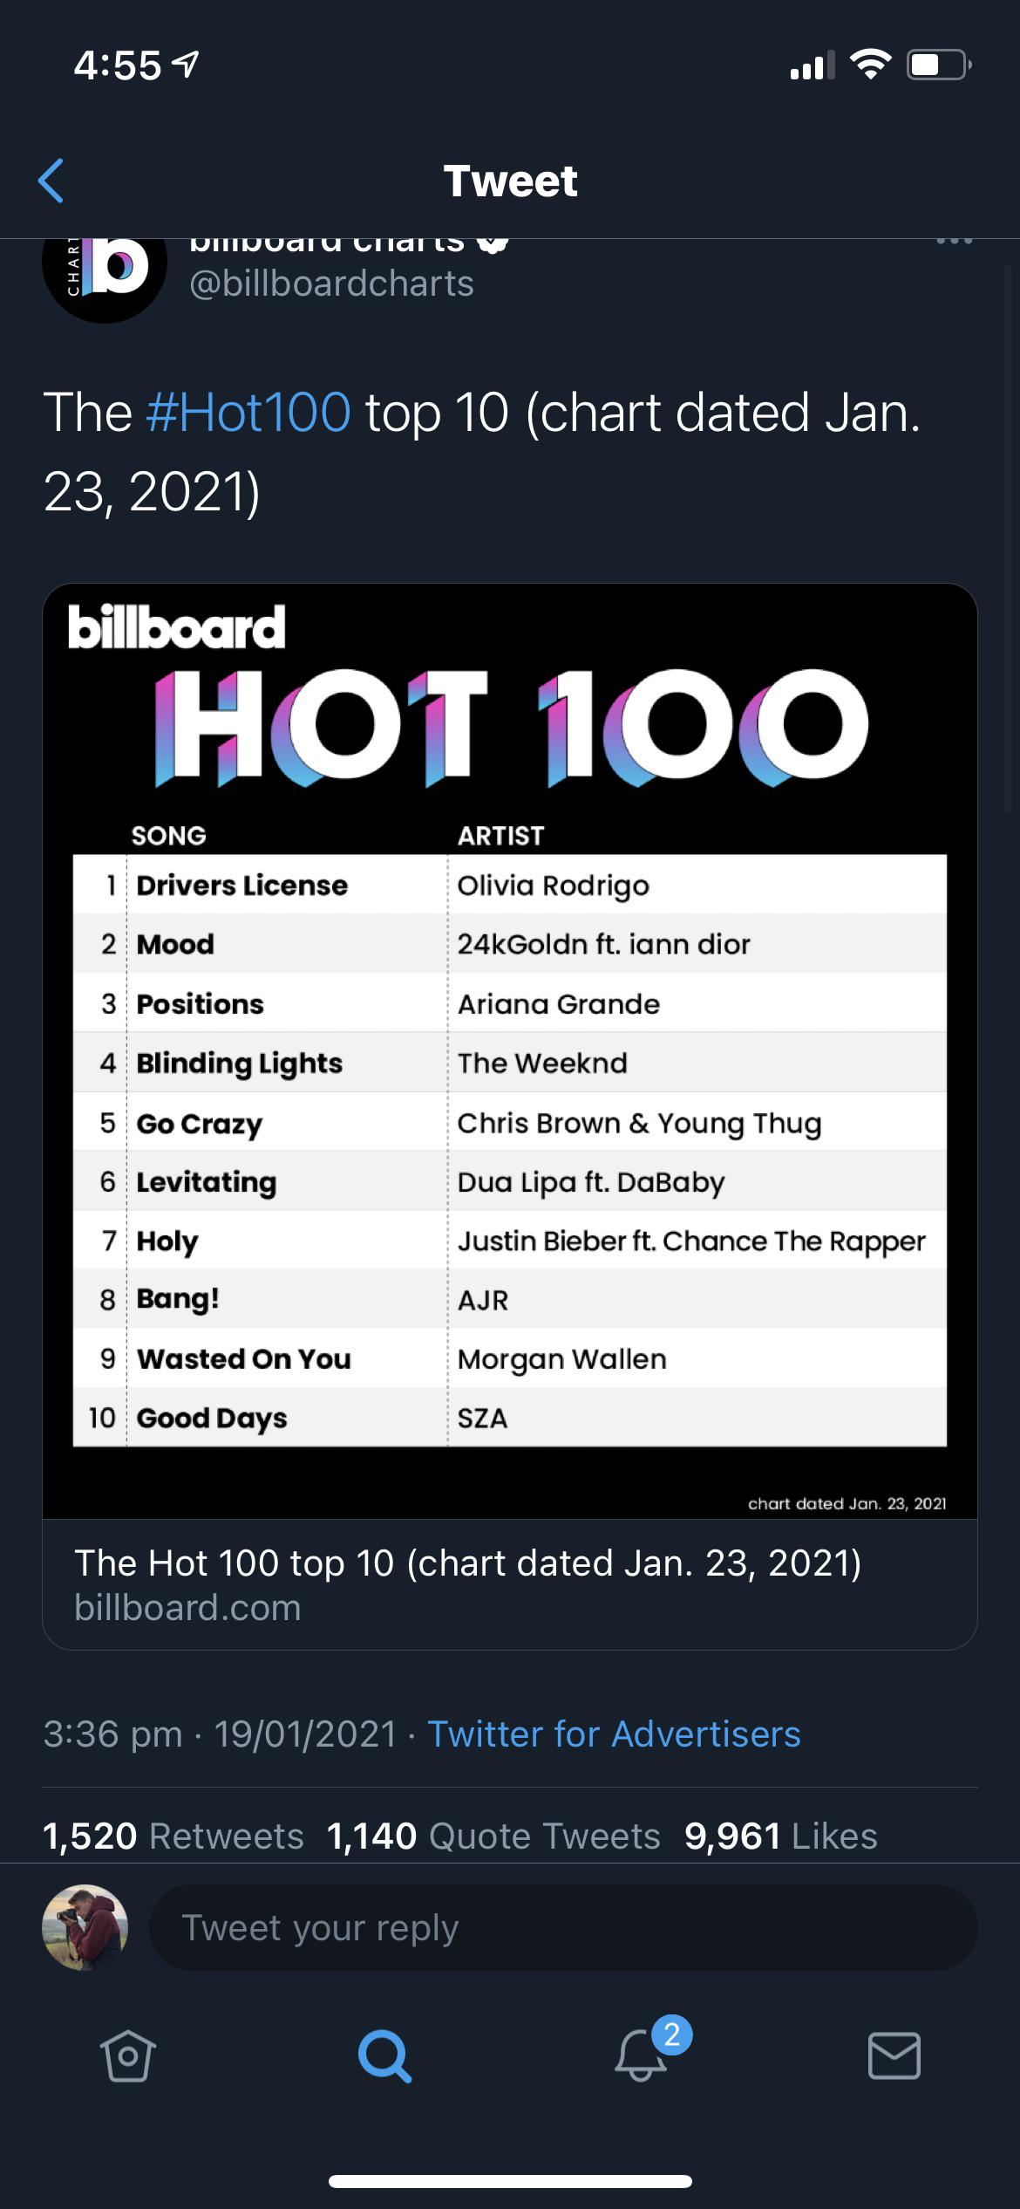Tap the @billboardcharts handle
Image resolution: width=1020 pixels, height=2209 pixels.
pos(331,284)
